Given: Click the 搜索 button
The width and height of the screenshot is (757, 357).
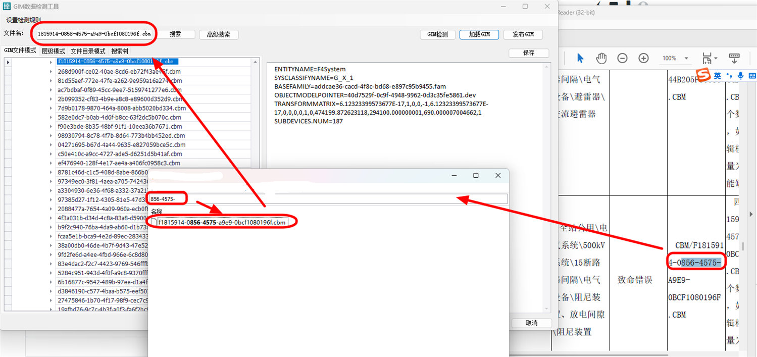Looking at the screenshot, I should click(175, 34).
